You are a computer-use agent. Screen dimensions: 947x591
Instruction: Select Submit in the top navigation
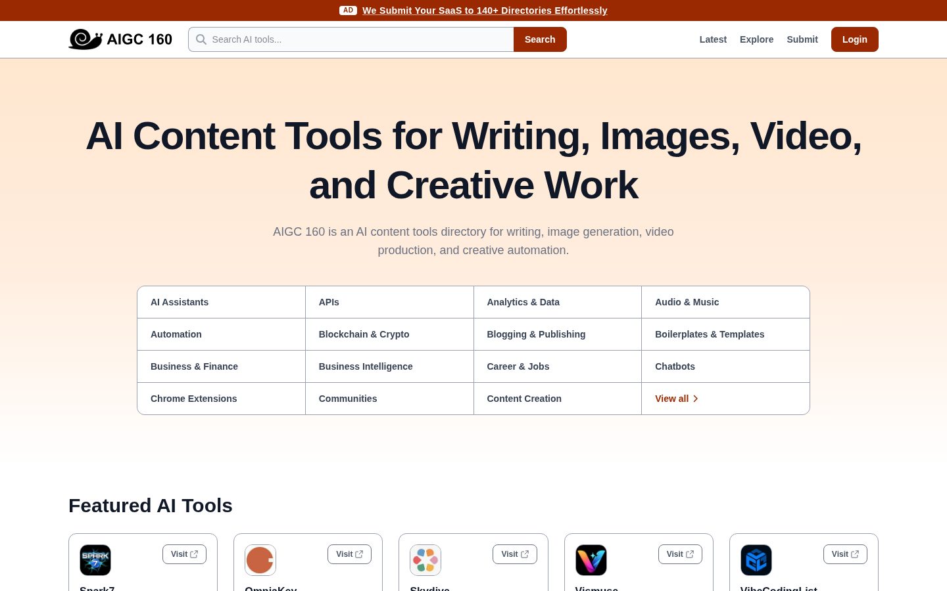click(x=802, y=39)
